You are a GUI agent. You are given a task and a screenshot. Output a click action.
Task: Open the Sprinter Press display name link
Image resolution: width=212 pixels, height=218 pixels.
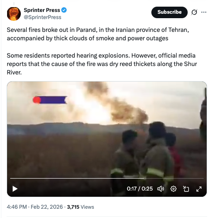[42, 10]
